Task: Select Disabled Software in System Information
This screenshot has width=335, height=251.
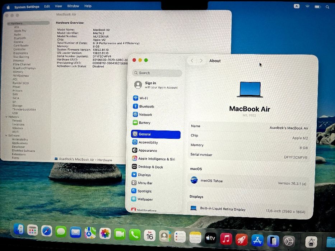Action: coord(23,151)
